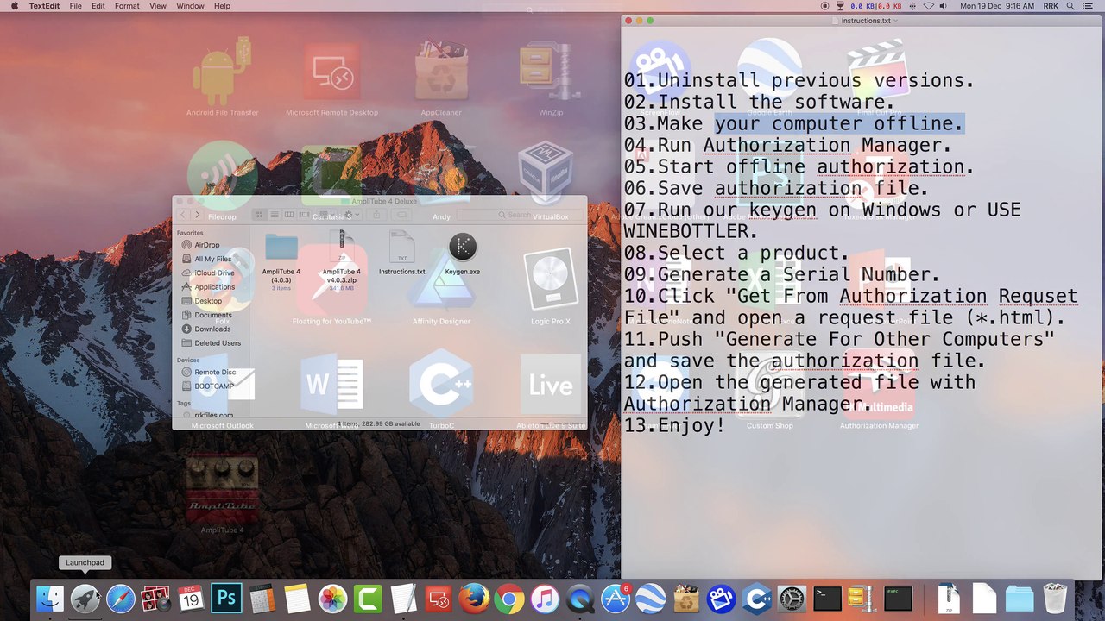Open the Calendar icon in the Dock
The height and width of the screenshot is (621, 1105).
coord(191,599)
